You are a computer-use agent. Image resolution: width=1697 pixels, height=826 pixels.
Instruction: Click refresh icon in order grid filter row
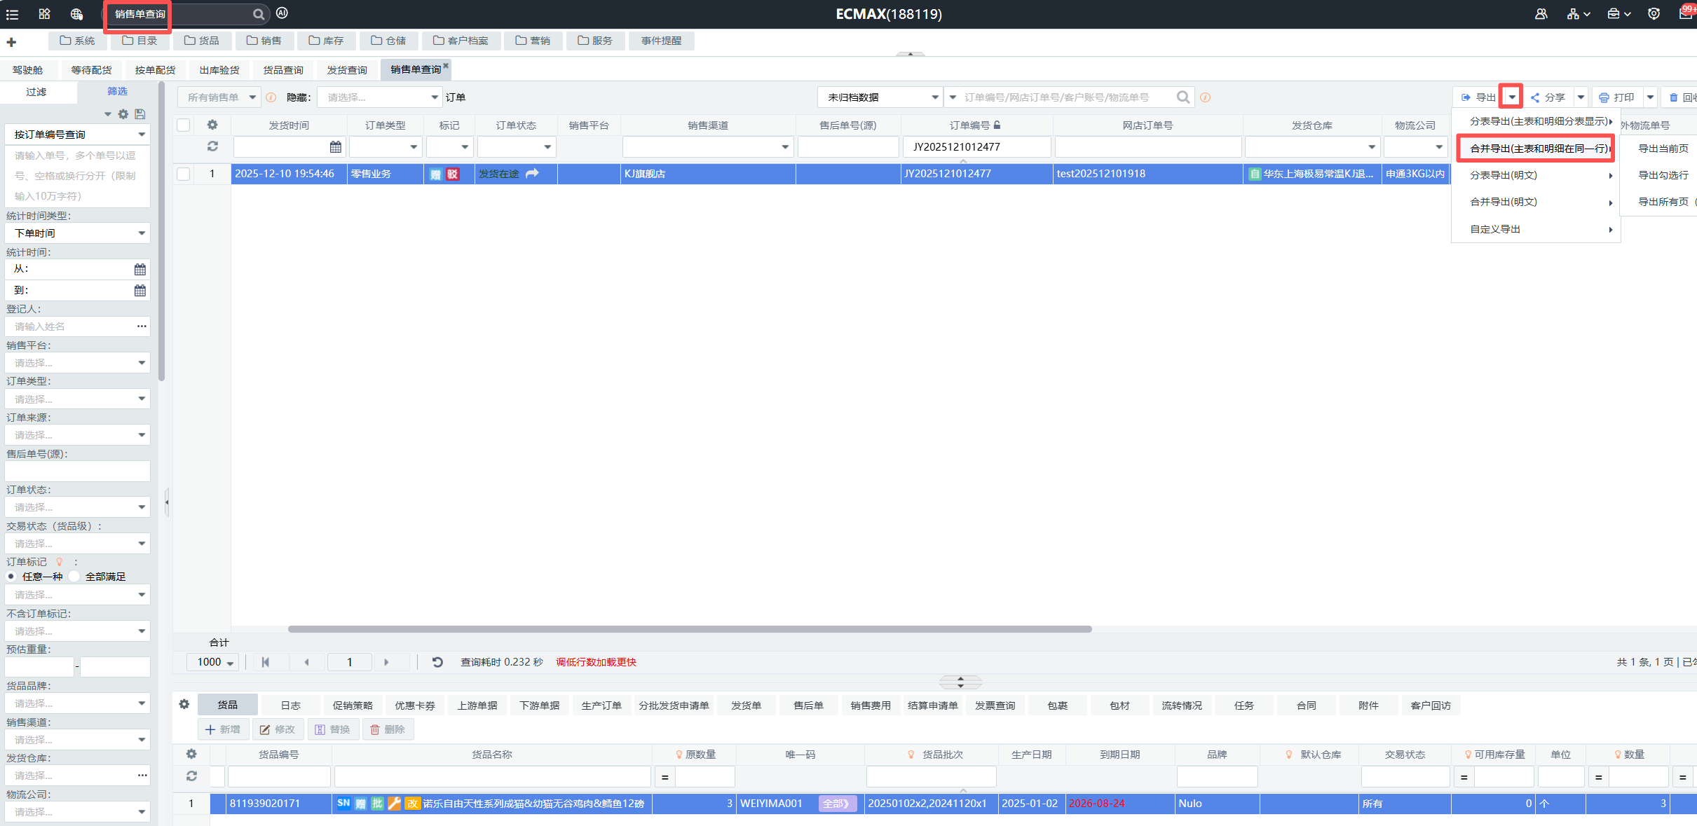(x=212, y=146)
